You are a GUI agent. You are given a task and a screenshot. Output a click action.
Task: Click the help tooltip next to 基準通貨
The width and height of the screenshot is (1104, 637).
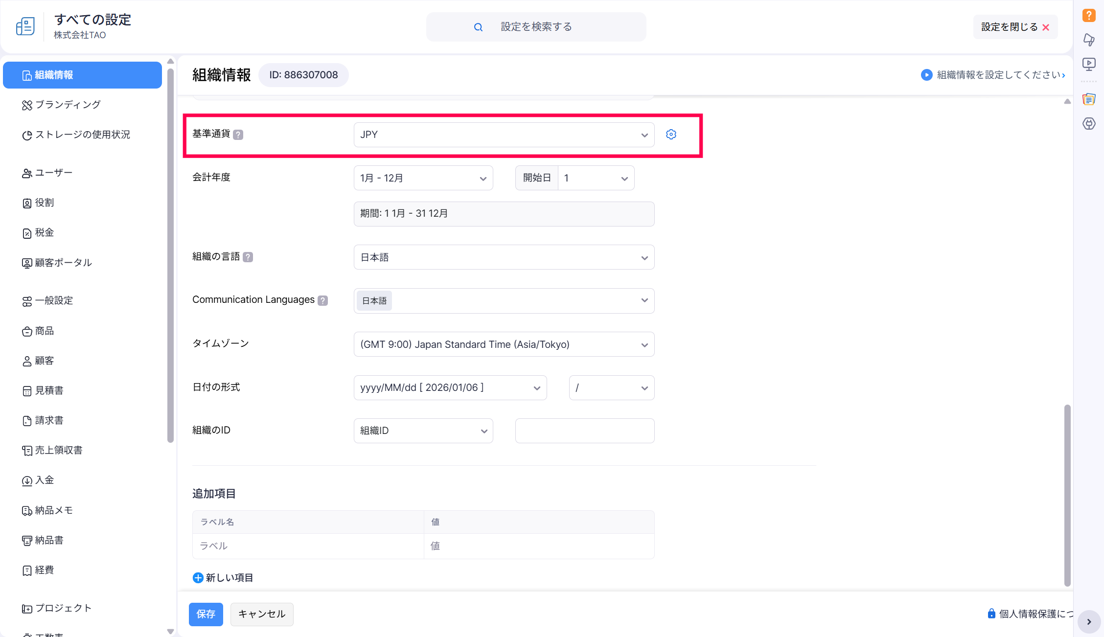pos(238,135)
